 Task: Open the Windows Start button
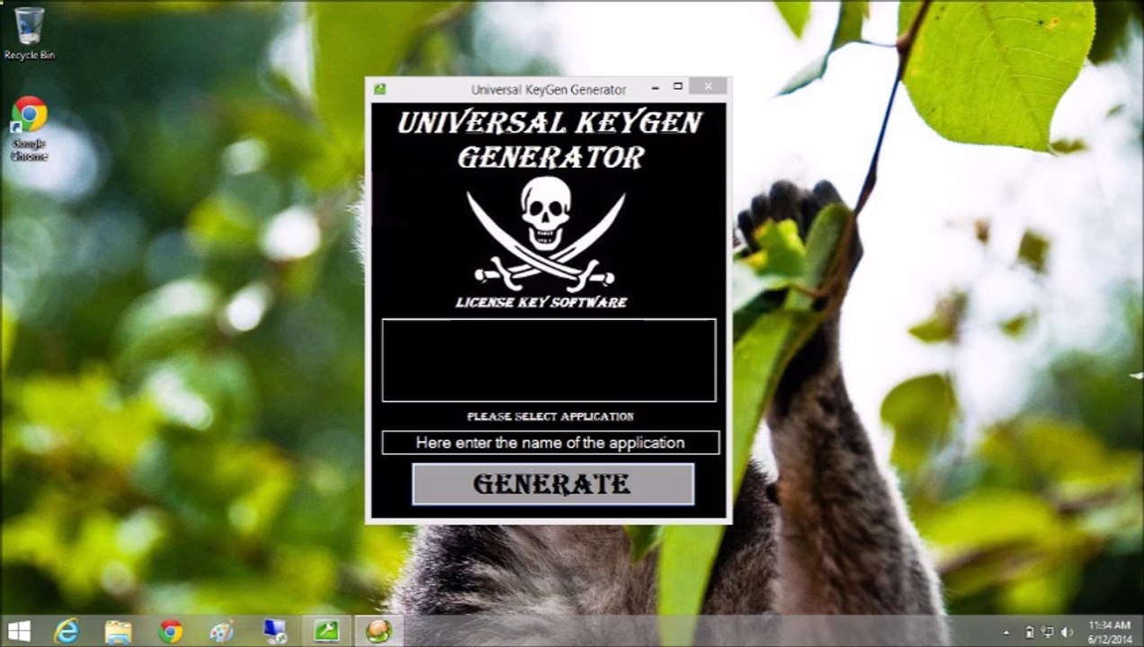point(19,631)
